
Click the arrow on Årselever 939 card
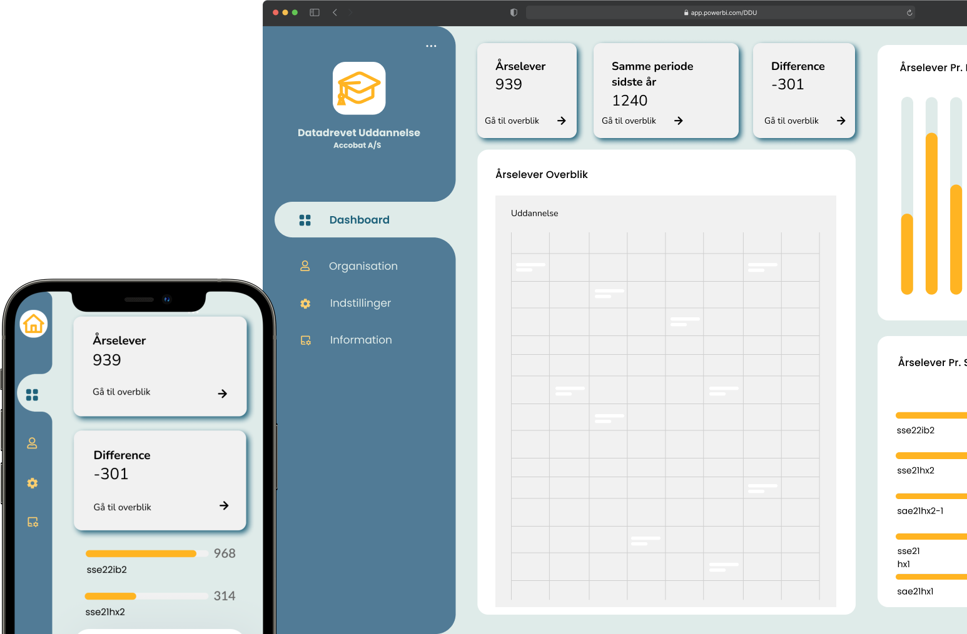[562, 121]
